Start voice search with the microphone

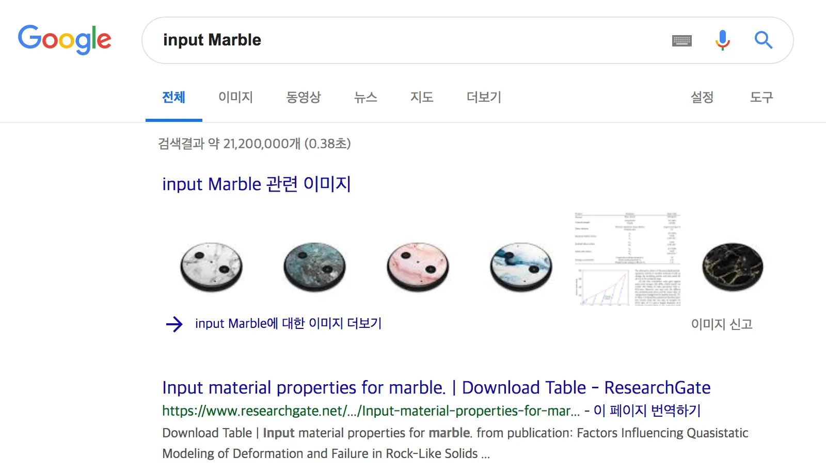click(x=723, y=40)
